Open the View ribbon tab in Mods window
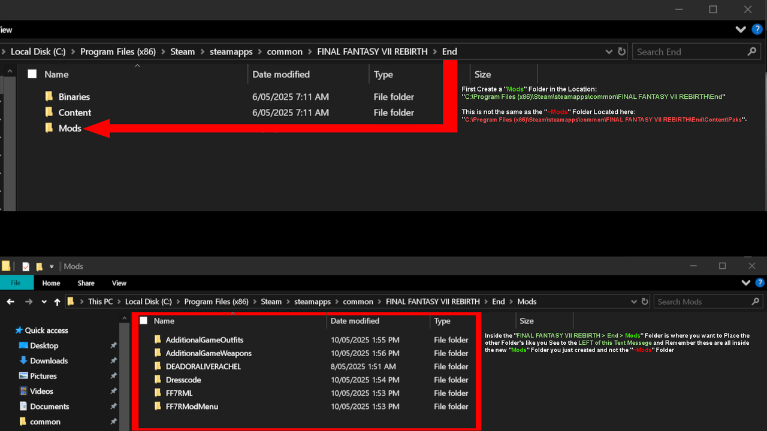This screenshot has width=767, height=431. pos(119,283)
